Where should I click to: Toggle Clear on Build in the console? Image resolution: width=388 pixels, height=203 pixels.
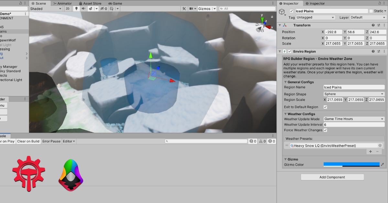pos(28,141)
